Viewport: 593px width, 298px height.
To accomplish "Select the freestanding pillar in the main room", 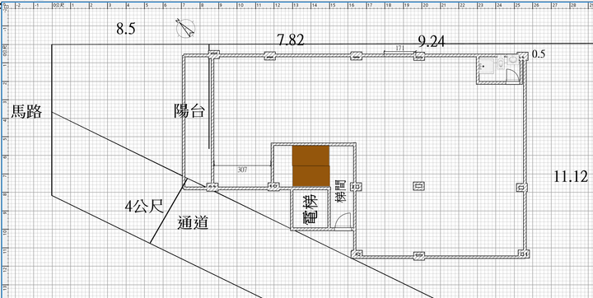I will click(x=419, y=186).
